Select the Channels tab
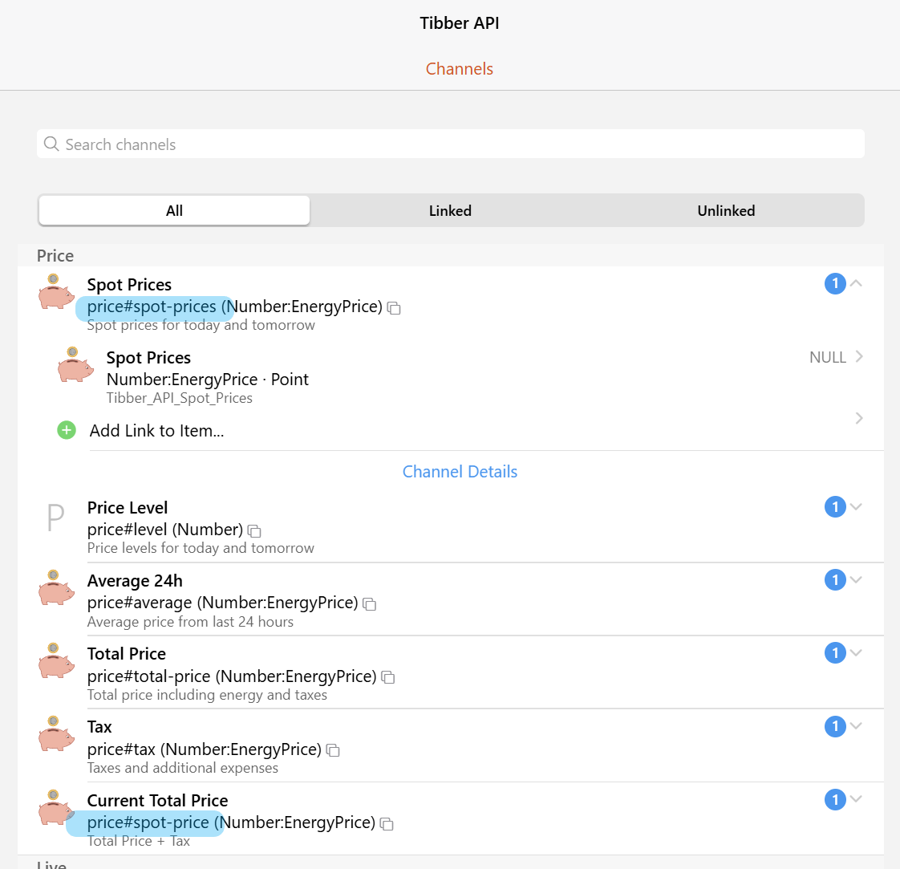 [x=459, y=69]
